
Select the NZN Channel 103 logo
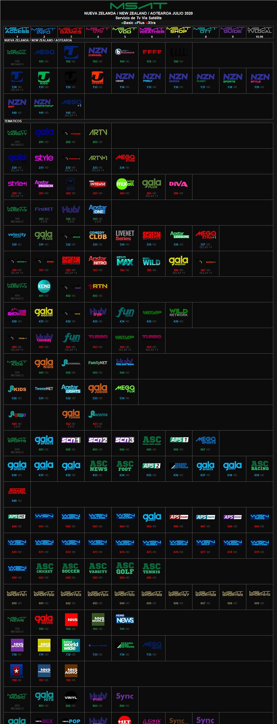tap(98, 52)
